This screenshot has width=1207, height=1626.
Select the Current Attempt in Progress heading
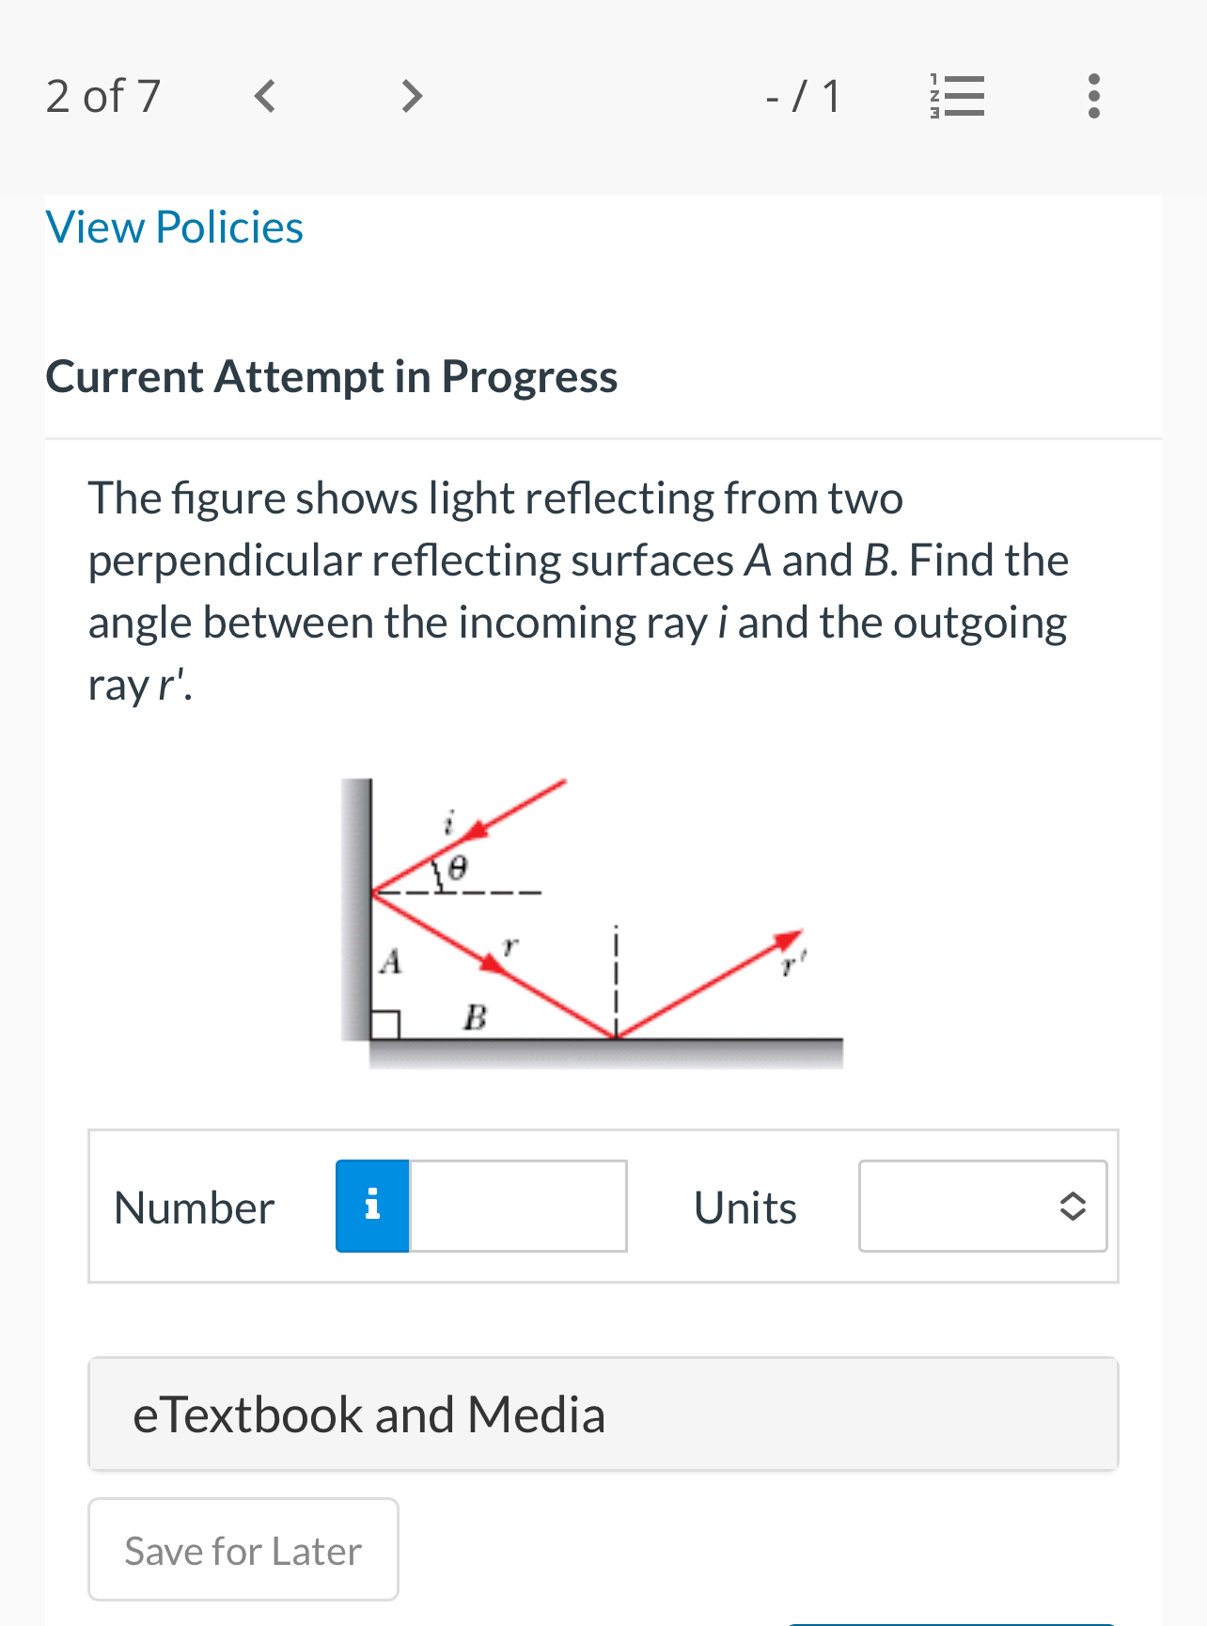pyautogui.click(x=331, y=376)
